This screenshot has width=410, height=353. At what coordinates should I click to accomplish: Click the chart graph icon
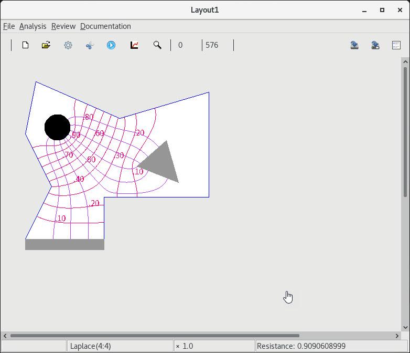tap(134, 45)
